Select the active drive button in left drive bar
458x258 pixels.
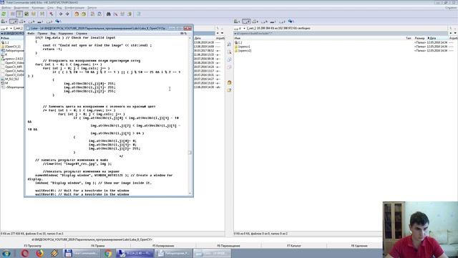(x=13, y=21)
